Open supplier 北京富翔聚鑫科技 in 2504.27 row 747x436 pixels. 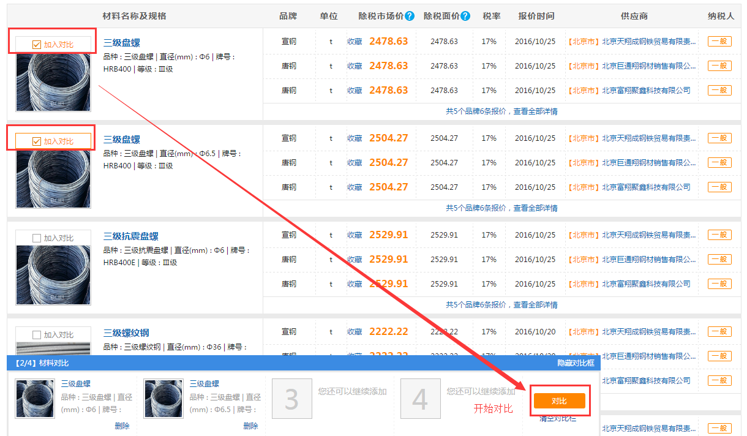[646, 187]
